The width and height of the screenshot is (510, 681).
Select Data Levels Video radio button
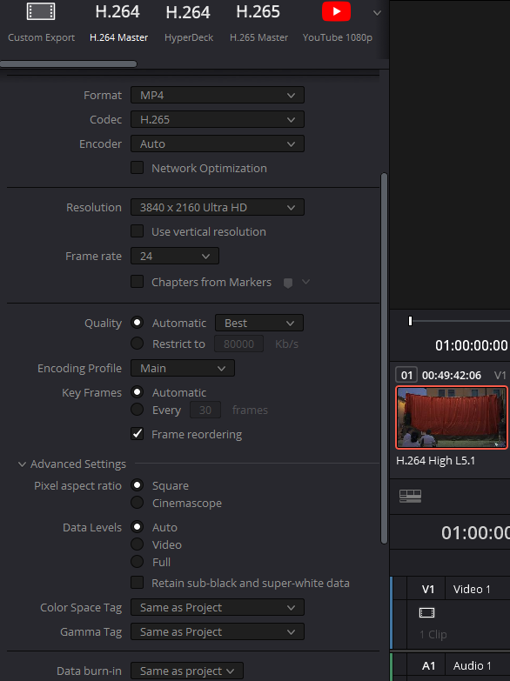[138, 544]
